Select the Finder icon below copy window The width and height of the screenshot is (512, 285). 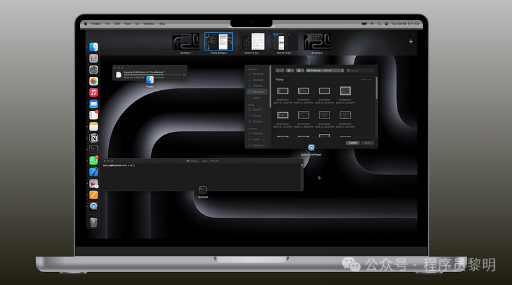pyautogui.click(x=150, y=80)
